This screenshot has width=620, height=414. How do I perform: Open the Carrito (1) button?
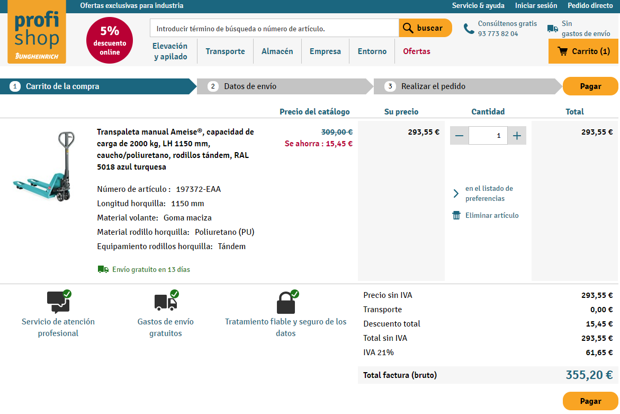[583, 51]
